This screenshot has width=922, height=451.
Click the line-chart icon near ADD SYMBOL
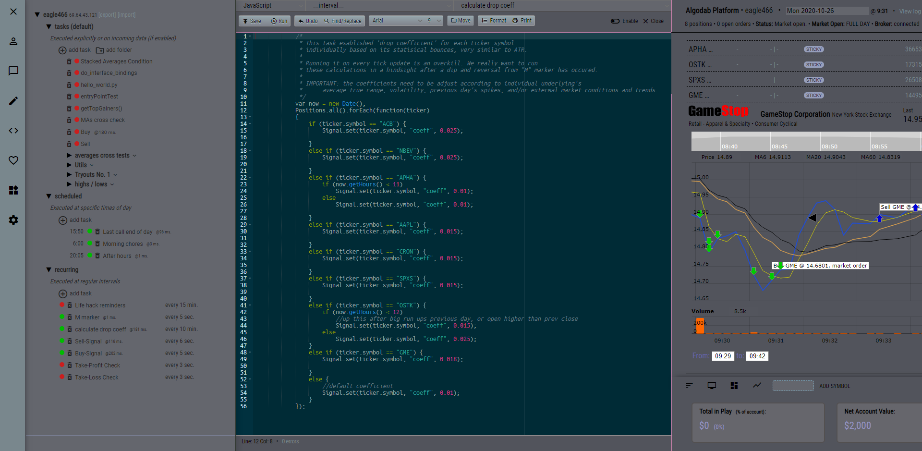tap(757, 385)
